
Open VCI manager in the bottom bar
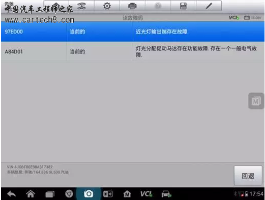coord(146,194)
